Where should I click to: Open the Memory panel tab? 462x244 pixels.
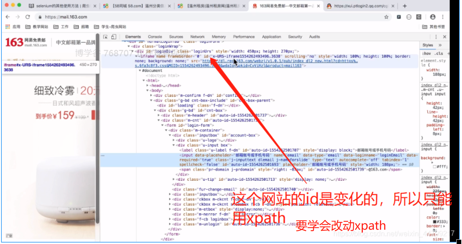tap(219, 37)
